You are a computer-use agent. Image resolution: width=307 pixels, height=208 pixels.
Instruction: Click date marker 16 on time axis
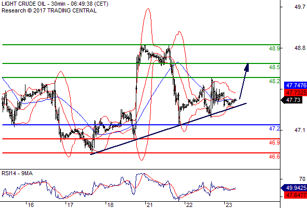coord(31,205)
